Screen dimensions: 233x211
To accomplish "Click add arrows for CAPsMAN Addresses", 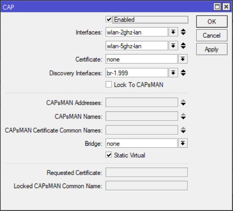I will [183, 103].
